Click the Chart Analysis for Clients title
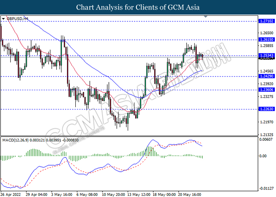This screenshot has height=197, width=276. coord(138,7)
